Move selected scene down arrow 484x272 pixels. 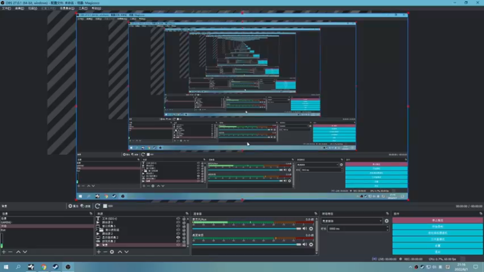click(x=25, y=251)
